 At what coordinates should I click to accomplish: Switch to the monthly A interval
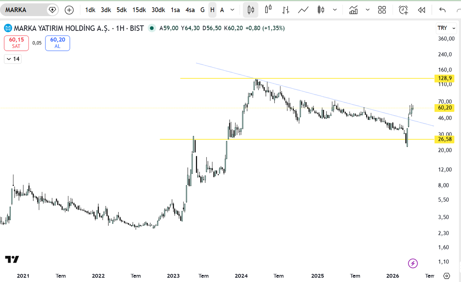coord(222,10)
